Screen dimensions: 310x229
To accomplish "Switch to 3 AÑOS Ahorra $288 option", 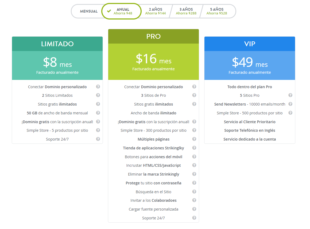I will pos(186,11).
